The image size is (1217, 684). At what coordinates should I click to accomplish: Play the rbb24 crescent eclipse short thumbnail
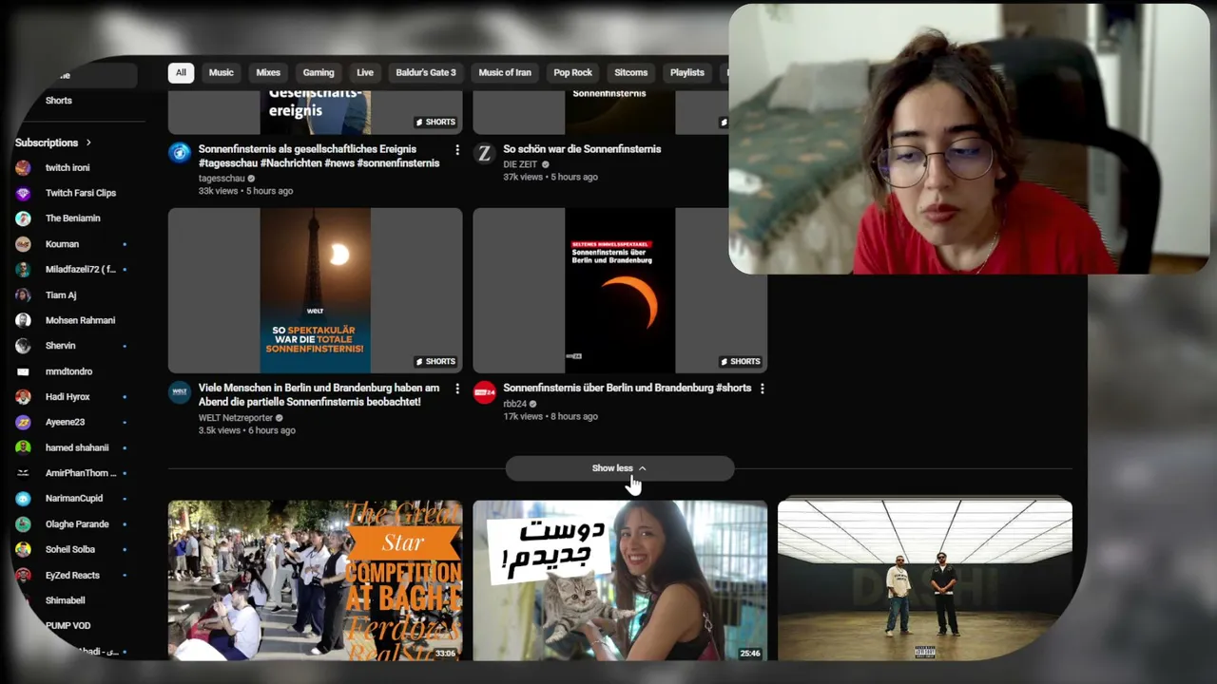pos(620,291)
